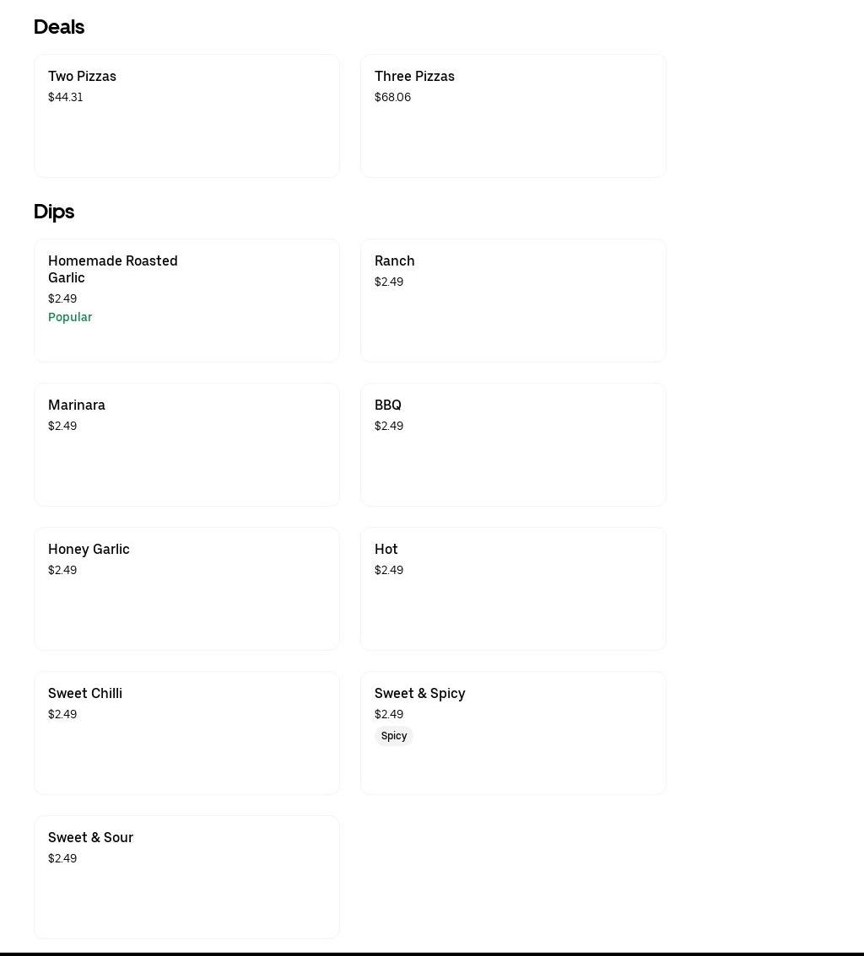Click the $2.49 price under Sweet & Sour

click(x=62, y=858)
